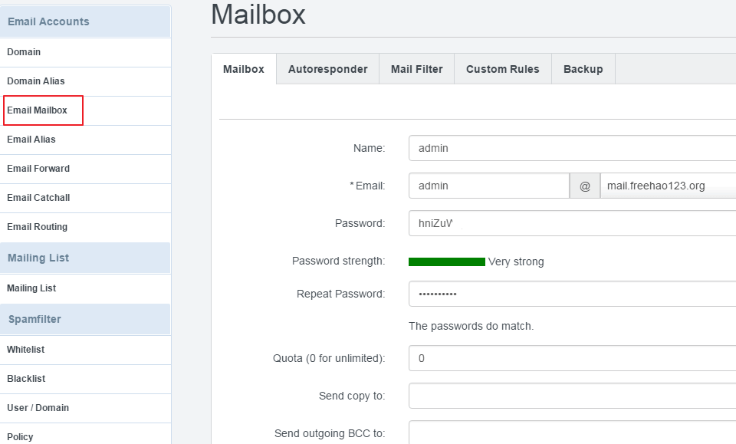Click 'The passwords do match.' message
Viewport: 736px width, 444px height.
coord(472,326)
